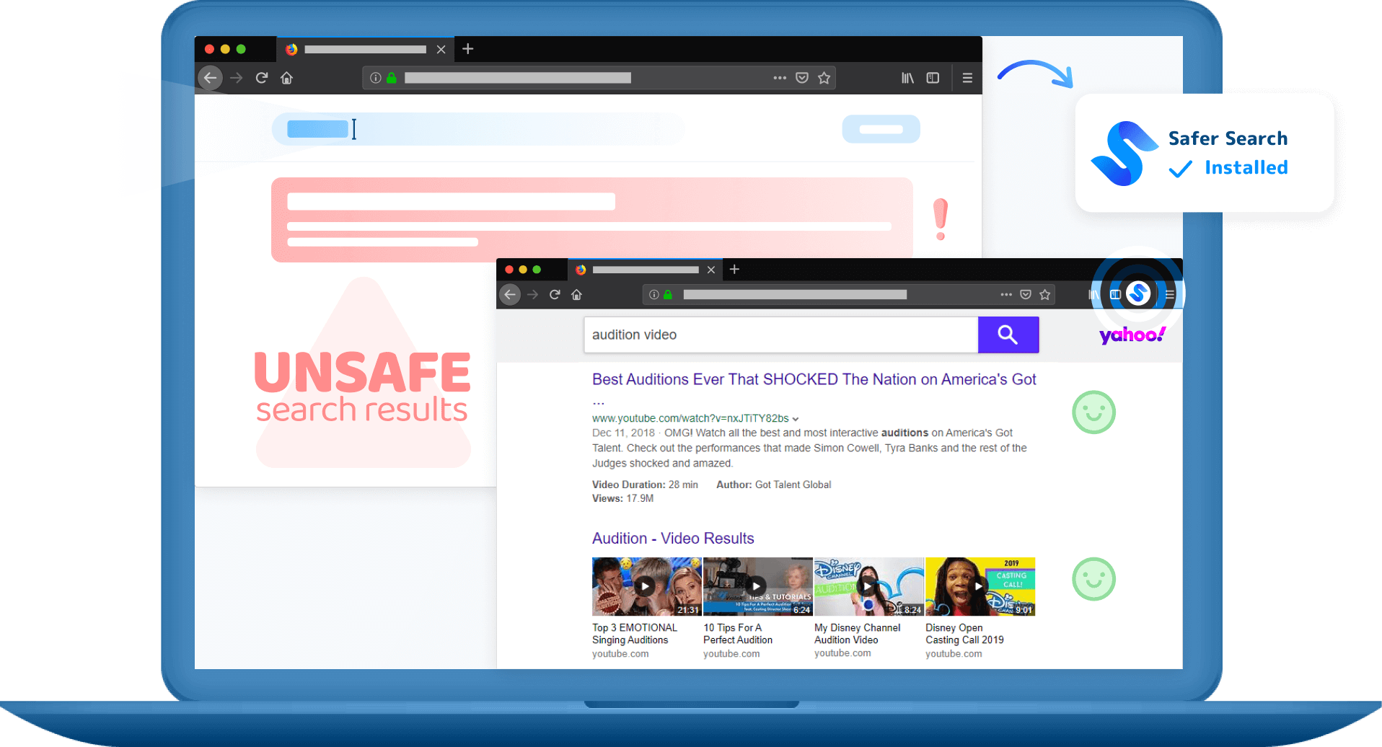Click the purple magnifier search button
The width and height of the screenshot is (1382, 747).
coord(1008,335)
